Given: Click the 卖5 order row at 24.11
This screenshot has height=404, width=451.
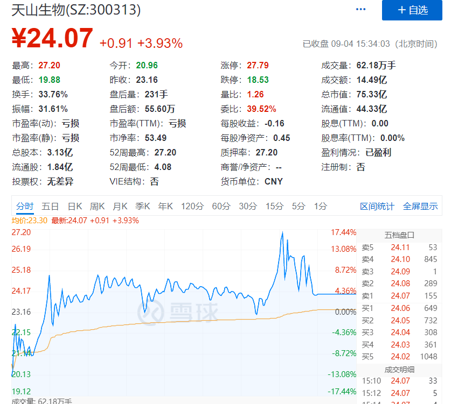Looking at the screenshot, I should pyautogui.click(x=399, y=247).
